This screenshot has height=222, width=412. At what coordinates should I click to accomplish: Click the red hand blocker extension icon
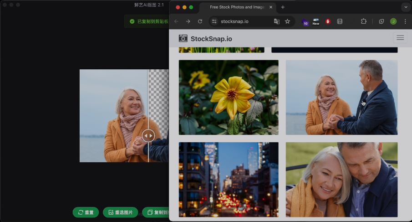click(x=328, y=21)
